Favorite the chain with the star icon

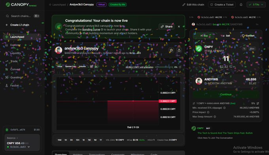(x=171, y=50)
